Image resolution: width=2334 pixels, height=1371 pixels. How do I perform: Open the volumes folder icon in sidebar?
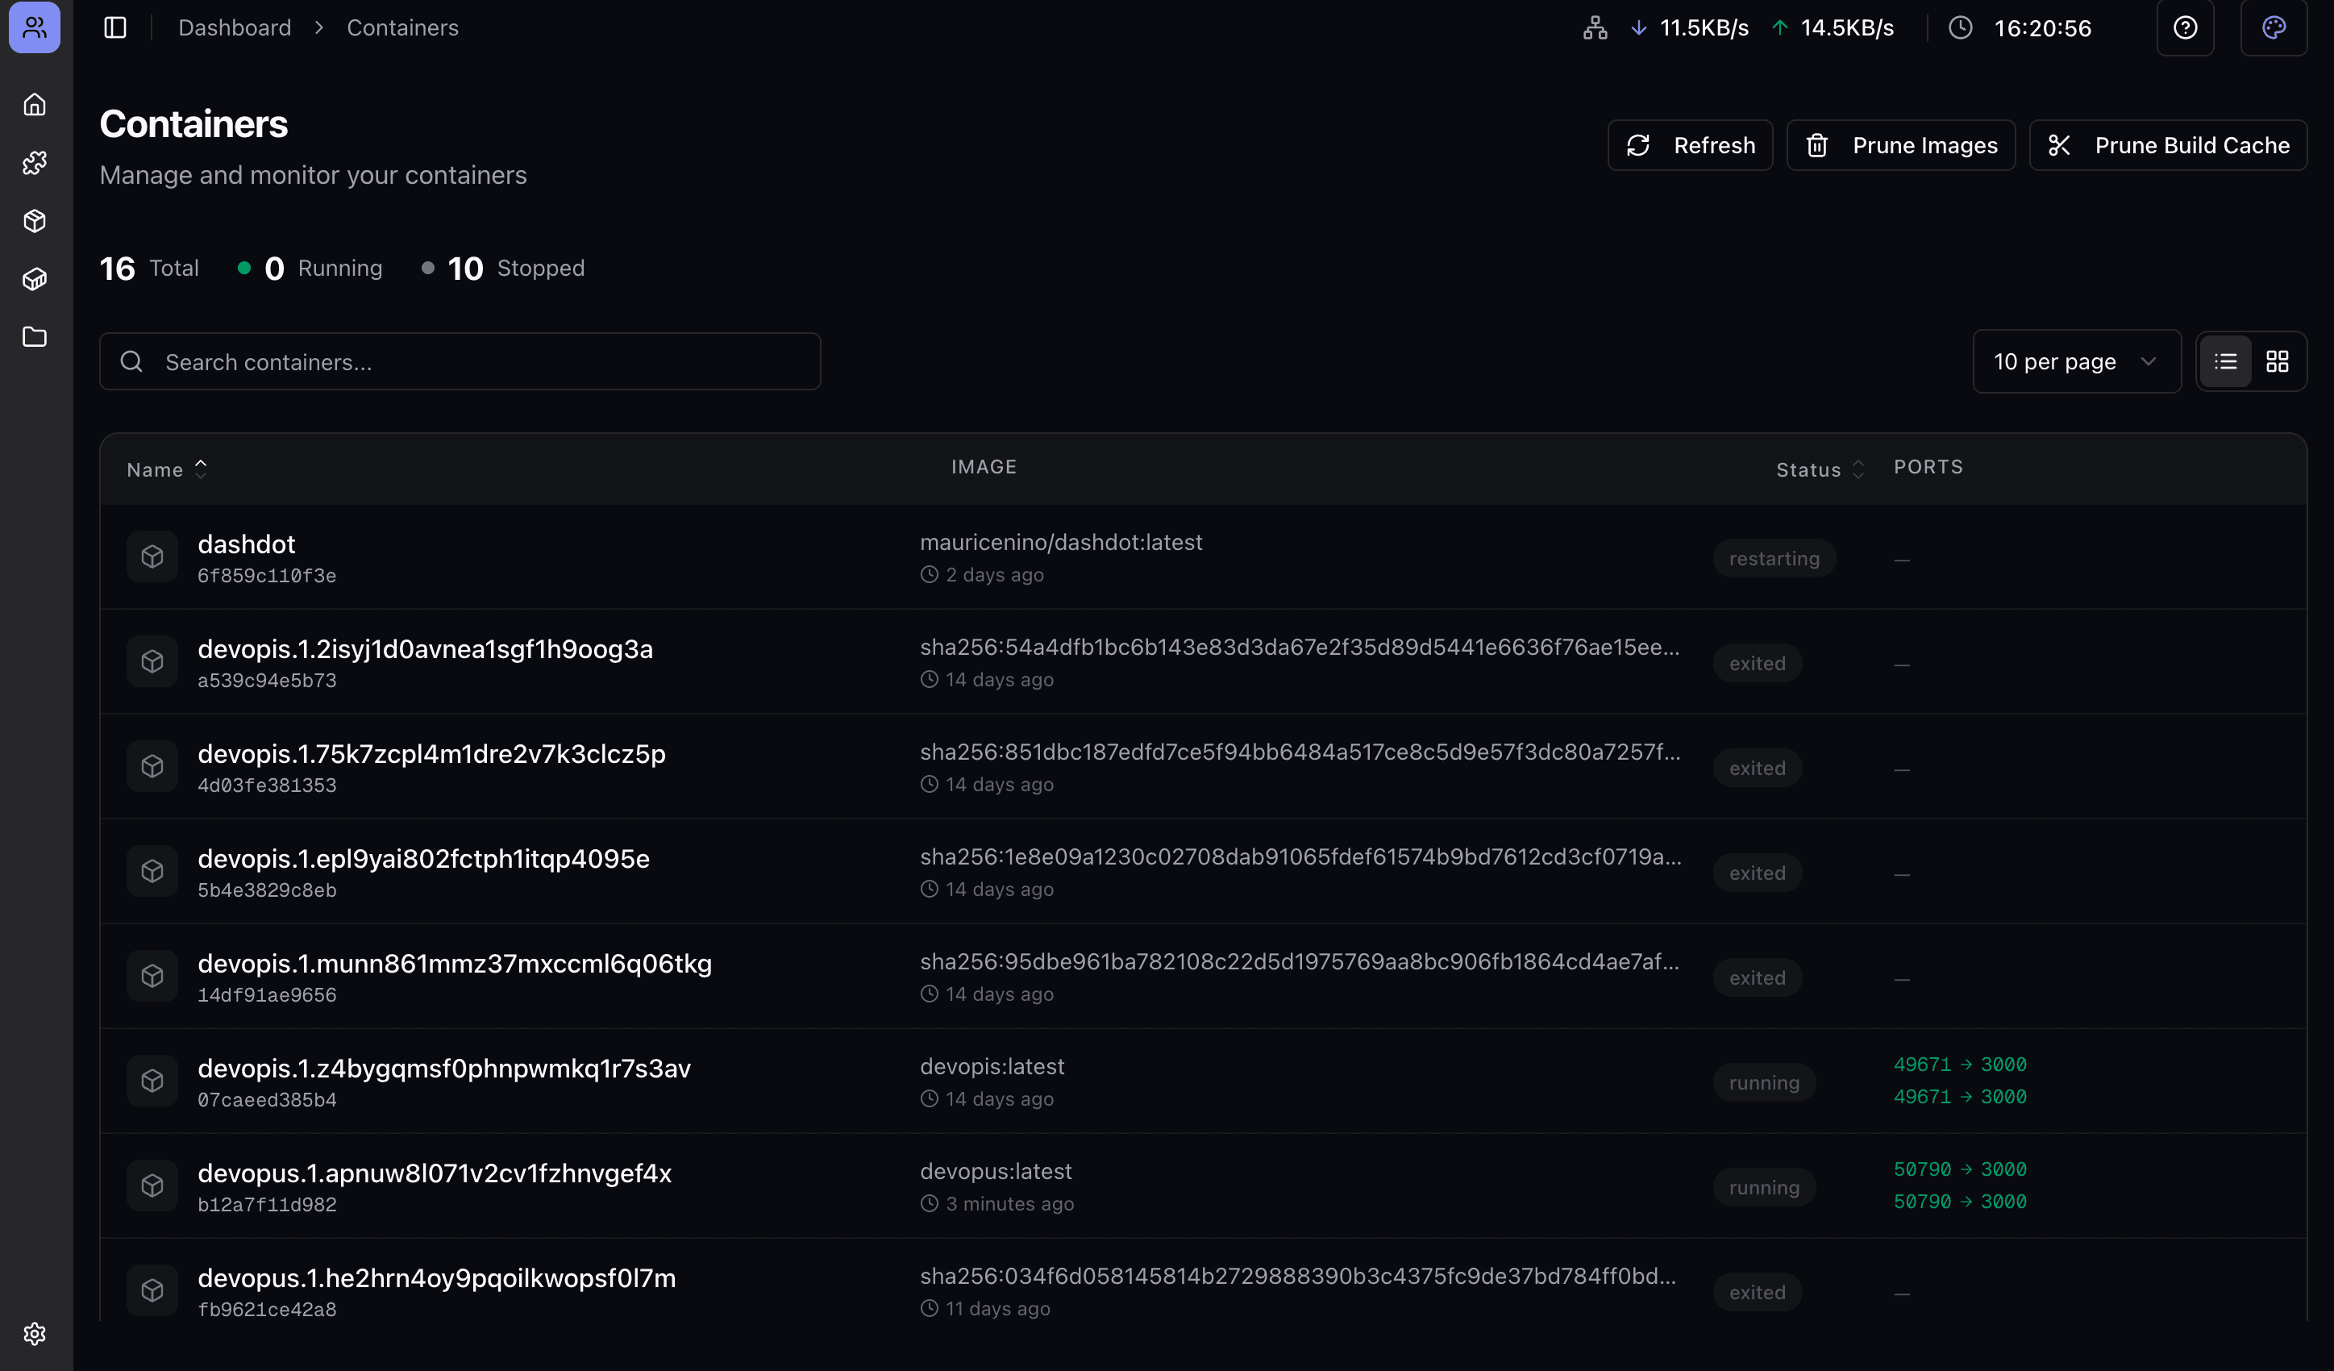[x=35, y=337]
